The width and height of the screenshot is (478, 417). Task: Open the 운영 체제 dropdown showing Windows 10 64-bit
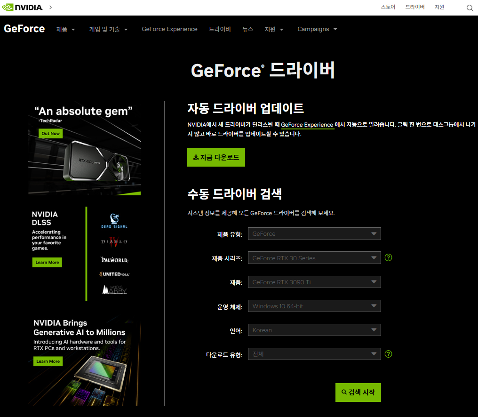314,306
